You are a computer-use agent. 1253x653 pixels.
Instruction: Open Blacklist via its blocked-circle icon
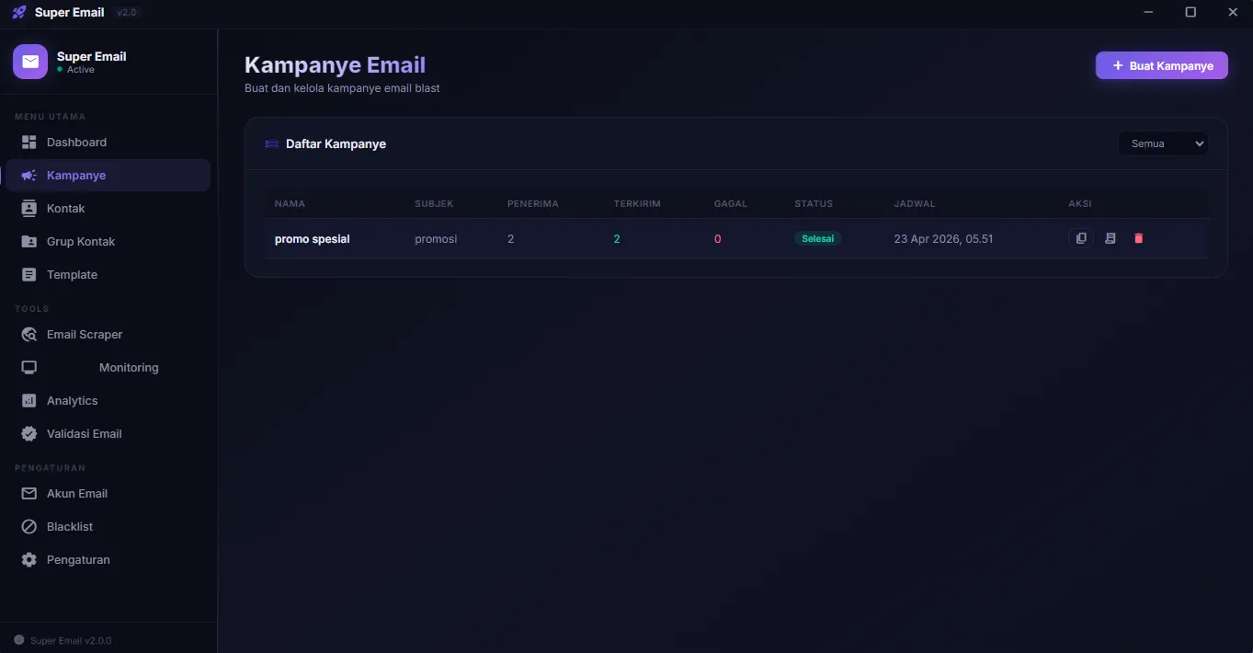pyautogui.click(x=28, y=527)
